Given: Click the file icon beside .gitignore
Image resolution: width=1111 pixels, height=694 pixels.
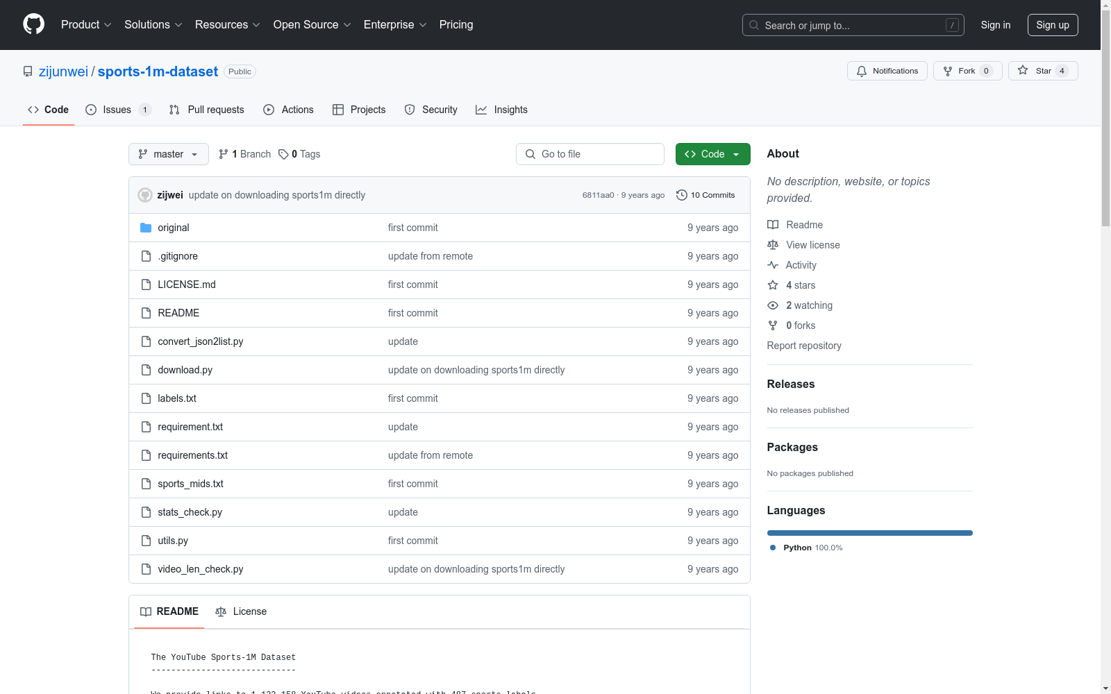Looking at the screenshot, I should click(x=146, y=256).
